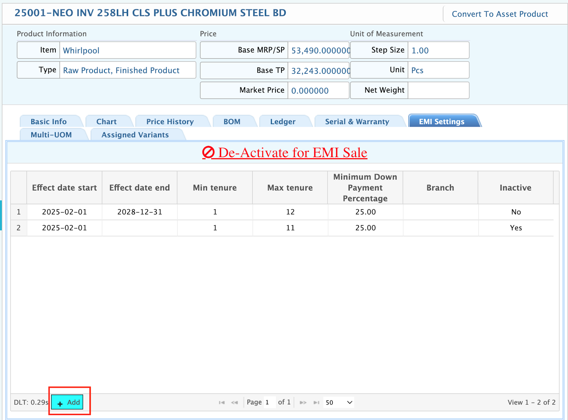The width and height of the screenshot is (568, 420).
Task: Jump to last page pagination icon
Action: pos(316,403)
